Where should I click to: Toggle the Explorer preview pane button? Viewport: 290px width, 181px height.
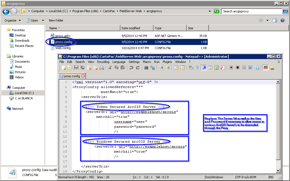click(x=275, y=20)
